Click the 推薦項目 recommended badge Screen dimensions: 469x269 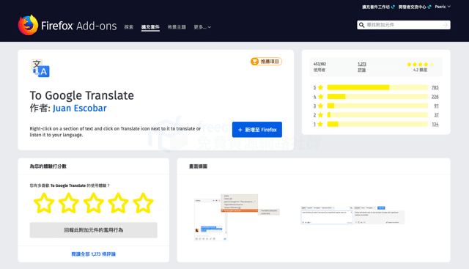(x=266, y=62)
